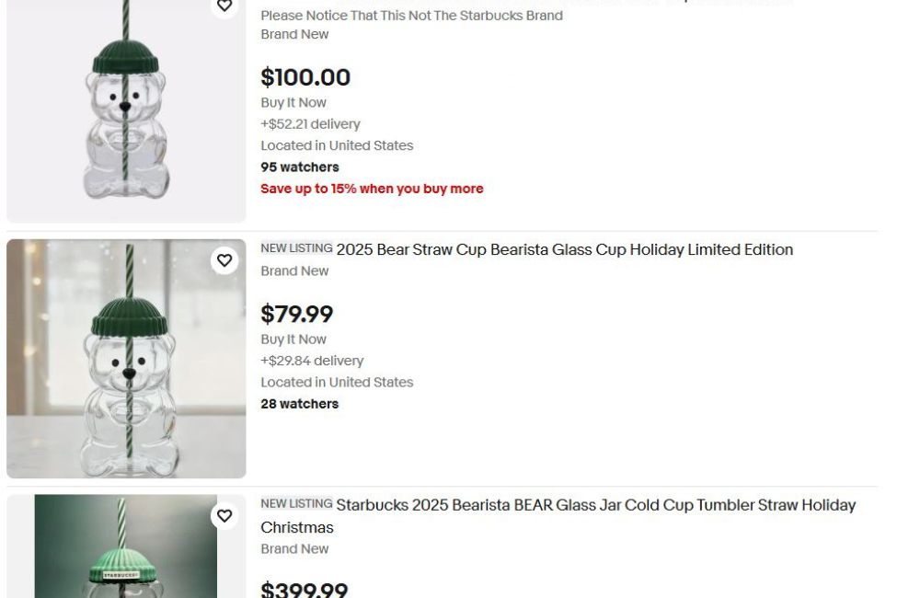
Task: Open "Starbucks 2025 Bearista BEAR Glass Jar" listing
Action: pyautogui.click(x=595, y=505)
